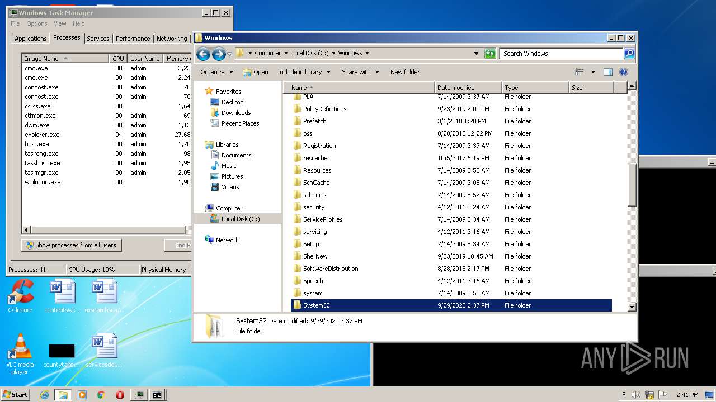The width and height of the screenshot is (716, 402).
Task: Select Documents library in navigation pane
Action: [x=236, y=155]
